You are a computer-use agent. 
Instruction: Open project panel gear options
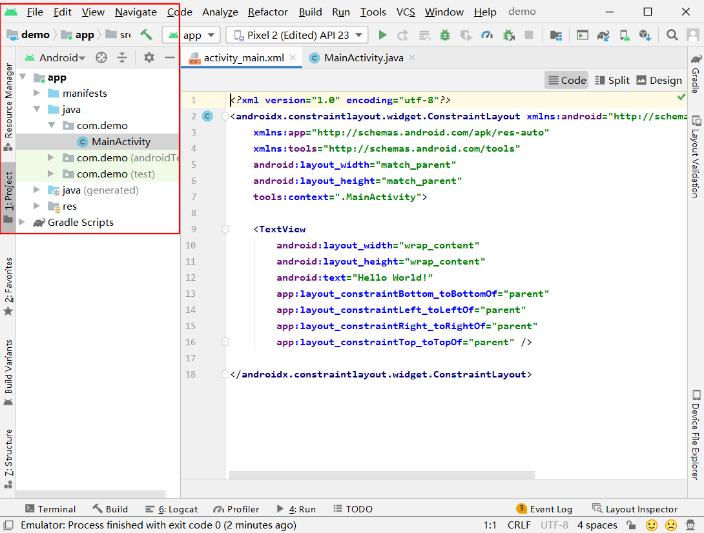click(149, 57)
